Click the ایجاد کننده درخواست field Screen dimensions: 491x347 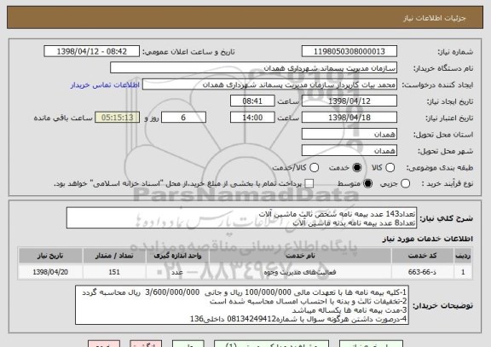pos(269,84)
